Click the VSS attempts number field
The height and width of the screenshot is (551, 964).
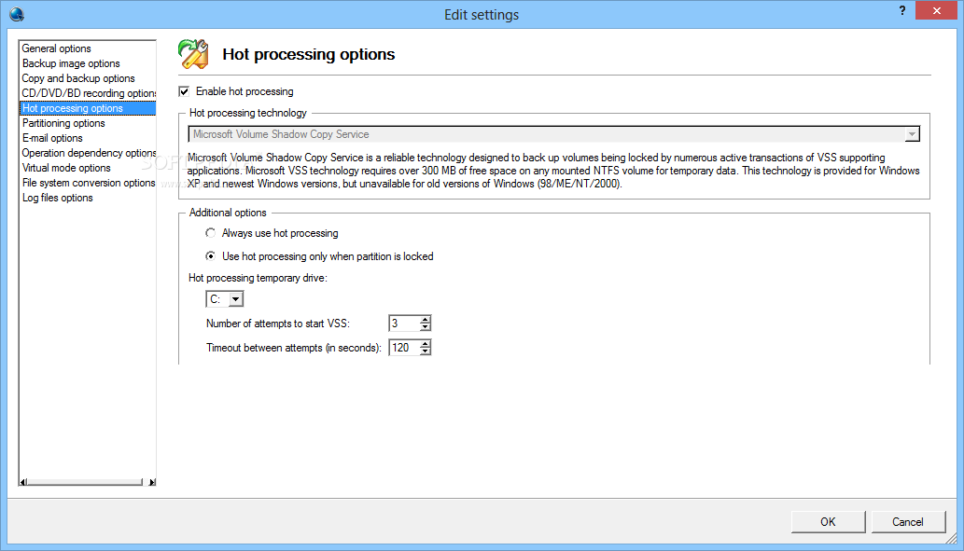[x=404, y=324]
